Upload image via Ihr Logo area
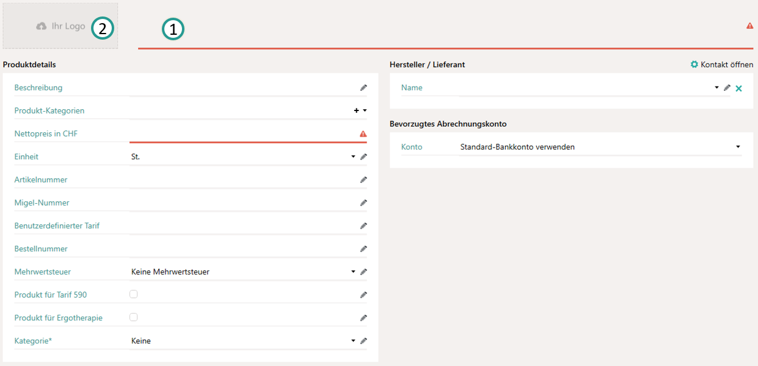Image resolution: width=758 pixels, height=366 pixels. (x=60, y=26)
